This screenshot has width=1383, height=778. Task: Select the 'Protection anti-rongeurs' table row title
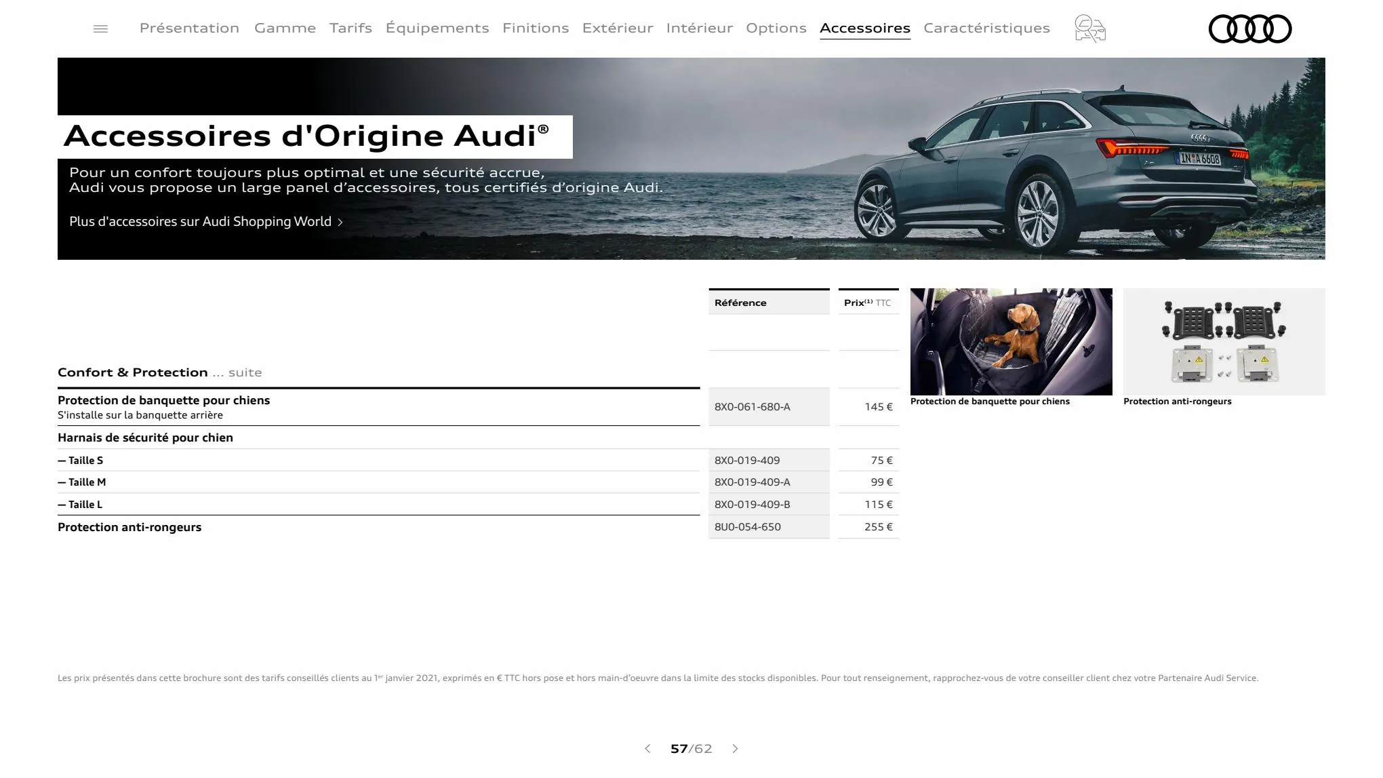click(129, 527)
